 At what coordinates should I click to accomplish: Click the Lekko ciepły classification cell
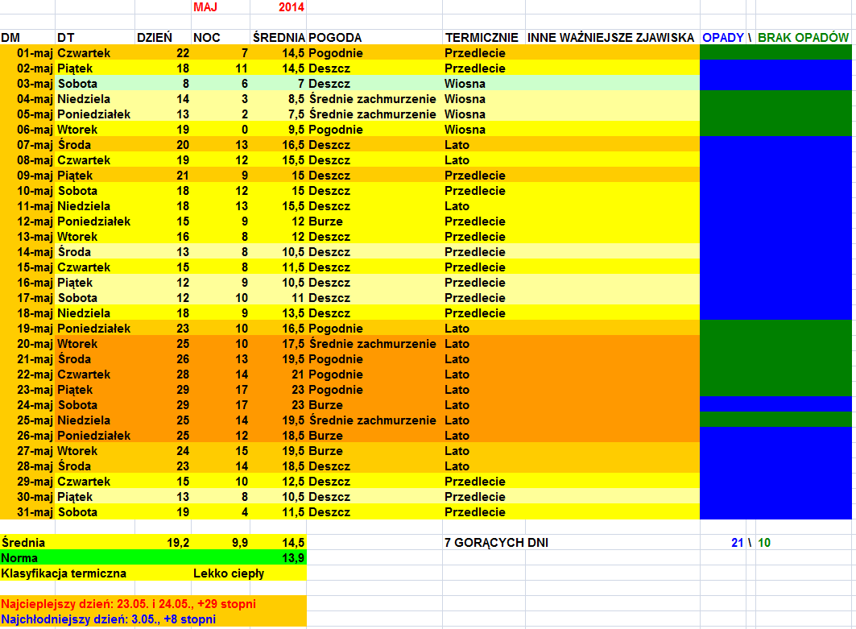[x=229, y=573]
